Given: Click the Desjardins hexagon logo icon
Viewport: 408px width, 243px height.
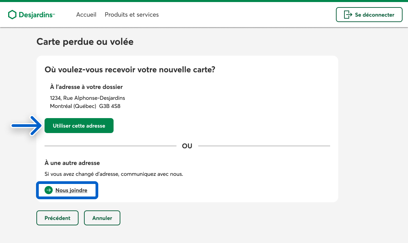Looking at the screenshot, I should tap(12, 15).
